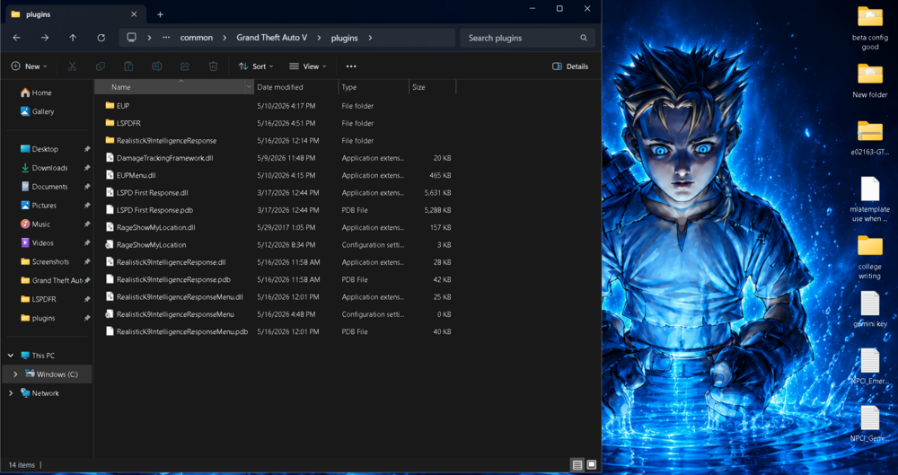Select beta config good desktop folder
This screenshot has height=475, width=898.
pos(869,28)
